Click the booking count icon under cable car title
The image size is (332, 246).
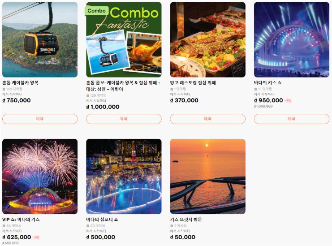pos(4,89)
